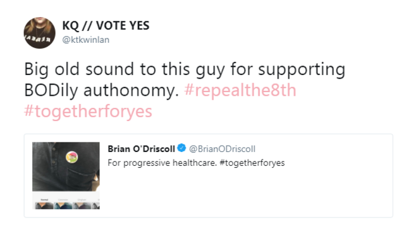
Task: Select the Normal filter thumbnail
Action: [44, 206]
